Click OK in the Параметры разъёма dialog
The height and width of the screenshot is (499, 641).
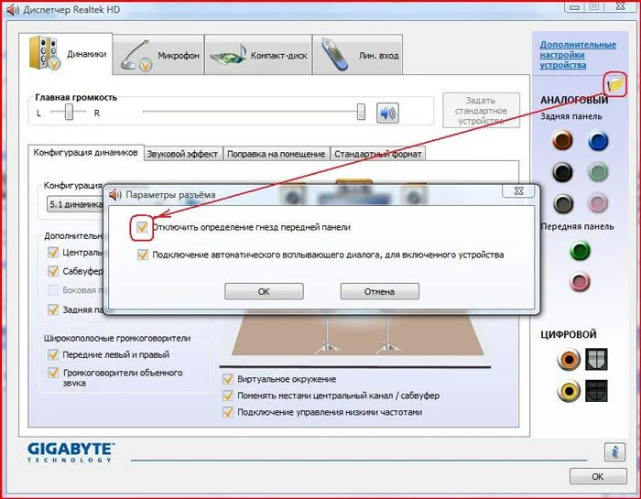(x=264, y=291)
